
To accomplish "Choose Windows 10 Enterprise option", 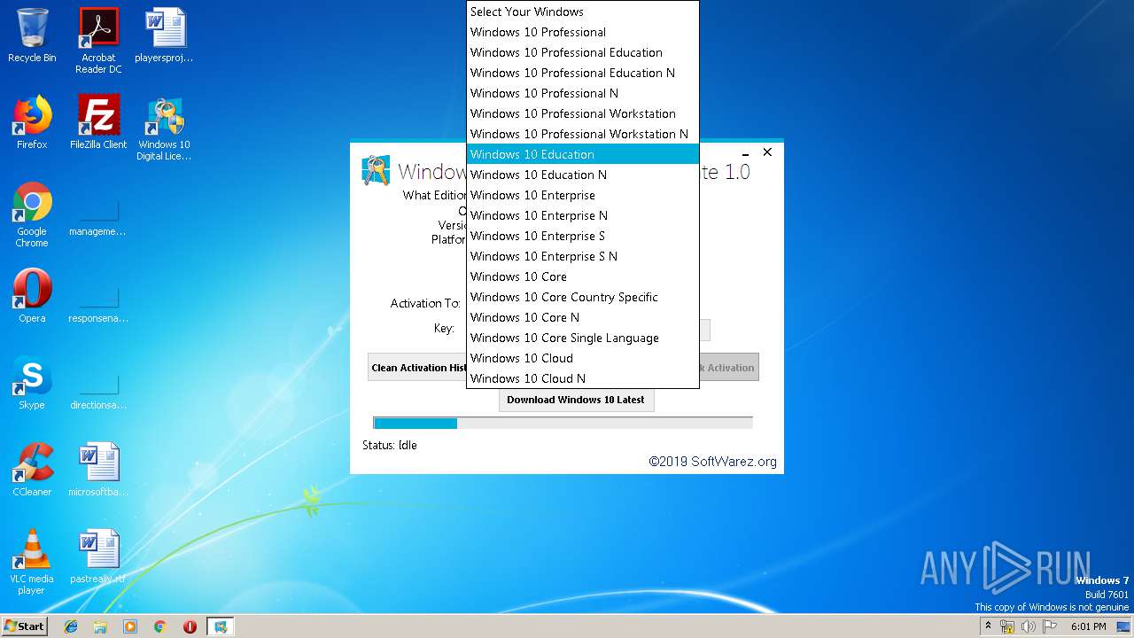I will point(583,195).
